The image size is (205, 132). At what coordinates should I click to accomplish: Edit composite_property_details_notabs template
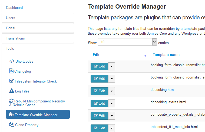click(100, 116)
